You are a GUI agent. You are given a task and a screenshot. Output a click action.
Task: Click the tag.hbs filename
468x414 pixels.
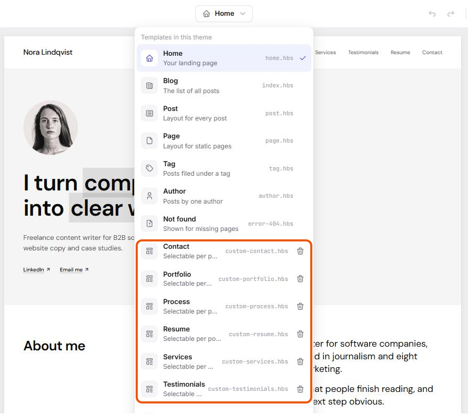[281, 168]
